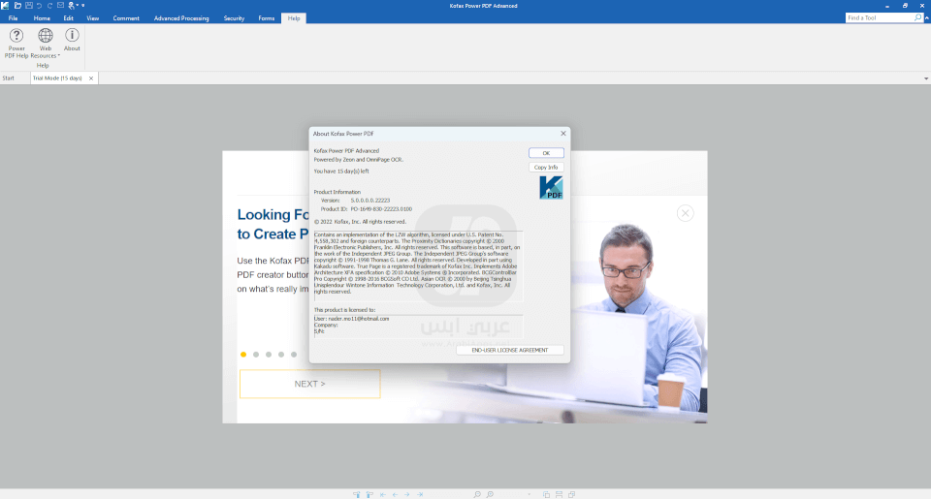Select the Help ribbon tab
Viewport: 931px width, 499px height.
294,18
